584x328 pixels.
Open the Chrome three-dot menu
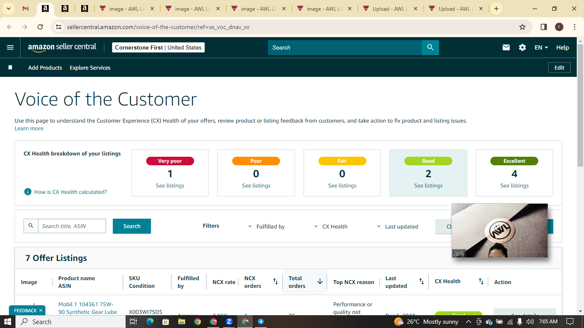coord(574,27)
